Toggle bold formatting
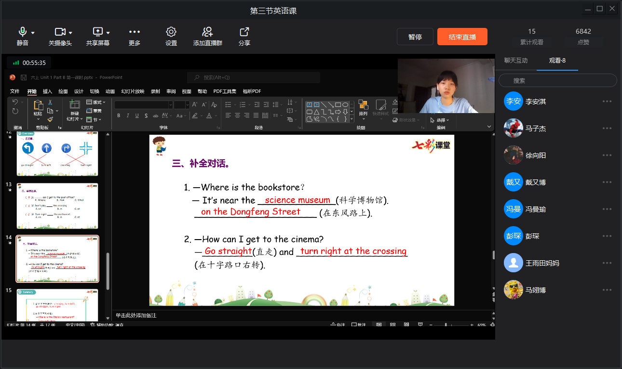Viewport: 622px width, 369px height. click(x=119, y=115)
